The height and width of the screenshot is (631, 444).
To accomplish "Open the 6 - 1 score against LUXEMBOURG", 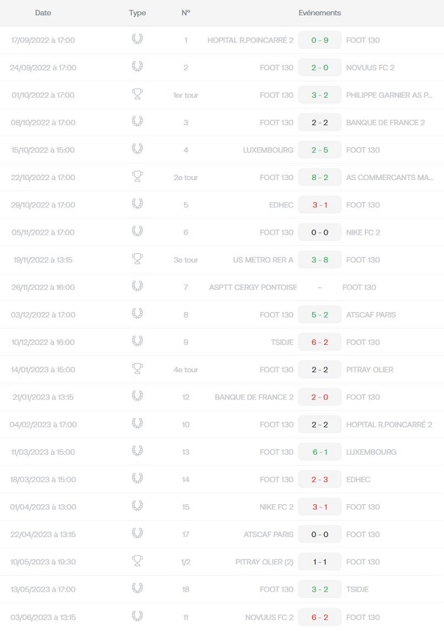I will pos(320,452).
